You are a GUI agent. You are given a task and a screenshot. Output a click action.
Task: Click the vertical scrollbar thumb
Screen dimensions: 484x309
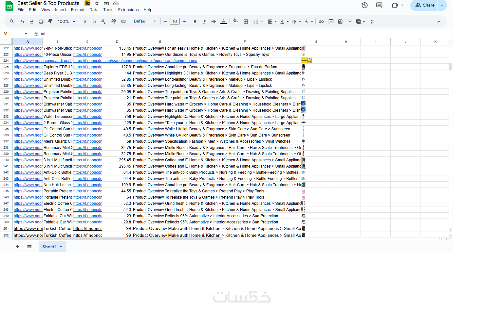pos(450,67)
